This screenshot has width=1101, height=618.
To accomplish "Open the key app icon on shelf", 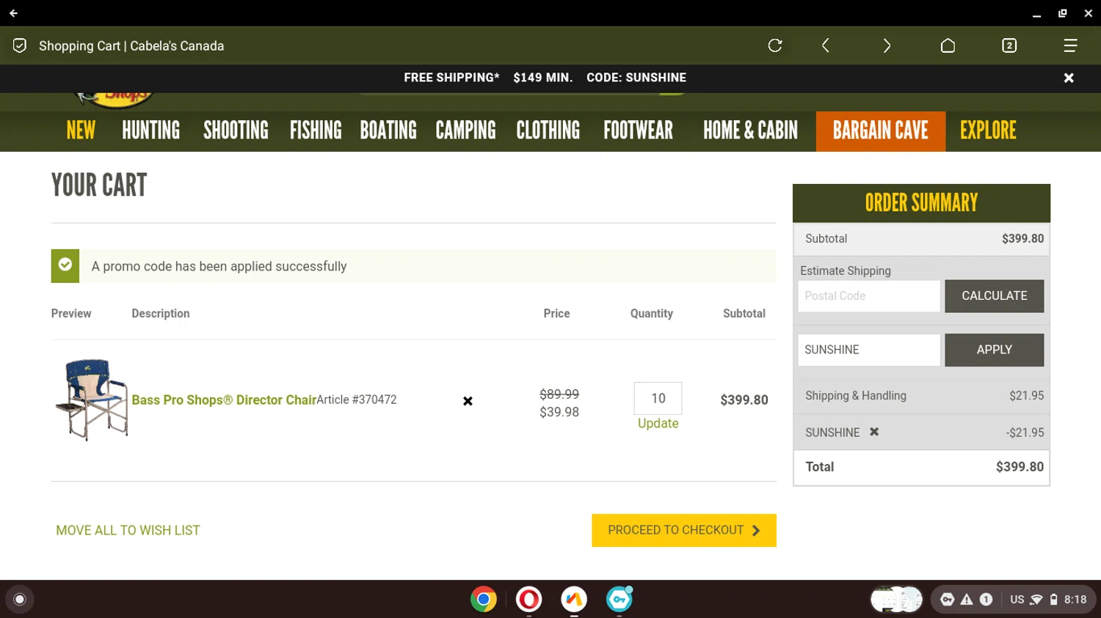I will point(619,600).
